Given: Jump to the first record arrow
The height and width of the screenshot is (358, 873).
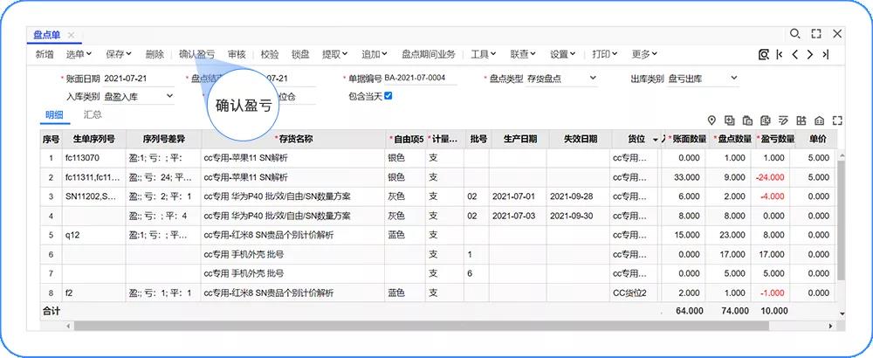Looking at the screenshot, I should [x=779, y=54].
